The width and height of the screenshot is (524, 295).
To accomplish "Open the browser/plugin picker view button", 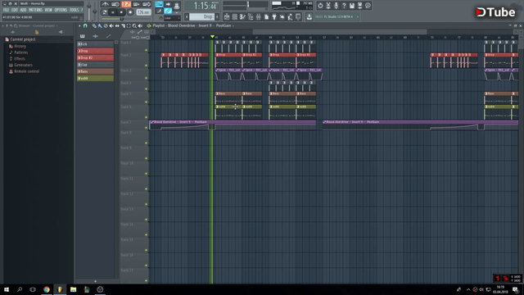I will [251, 16].
